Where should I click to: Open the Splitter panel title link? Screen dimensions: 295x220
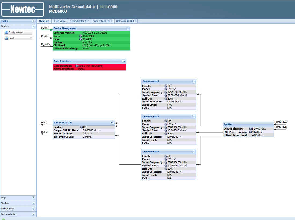pyautogui.click(x=228, y=125)
